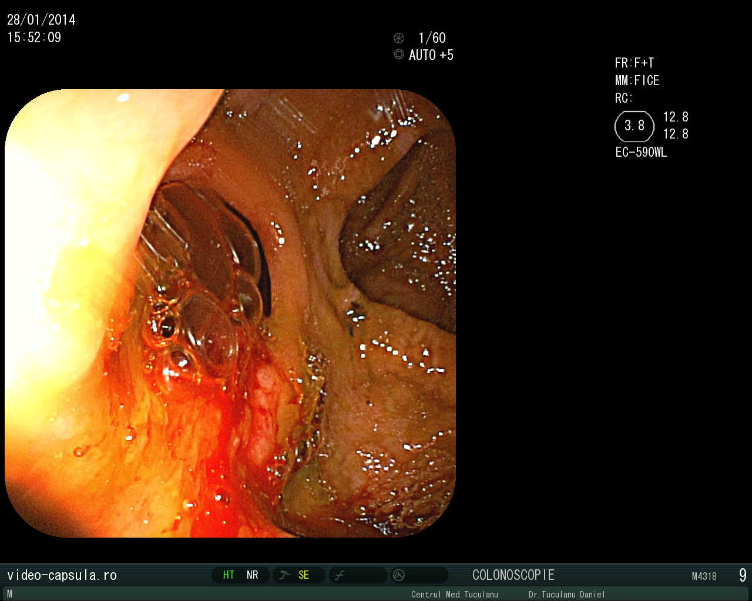This screenshot has height=601, width=752.
Task: Click the octagonal 3.8 scope diameter indicator
Action: point(634,126)
